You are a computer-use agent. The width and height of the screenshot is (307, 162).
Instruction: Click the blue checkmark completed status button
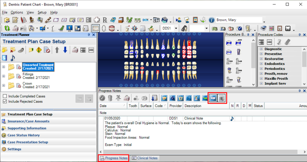(239, 29)
